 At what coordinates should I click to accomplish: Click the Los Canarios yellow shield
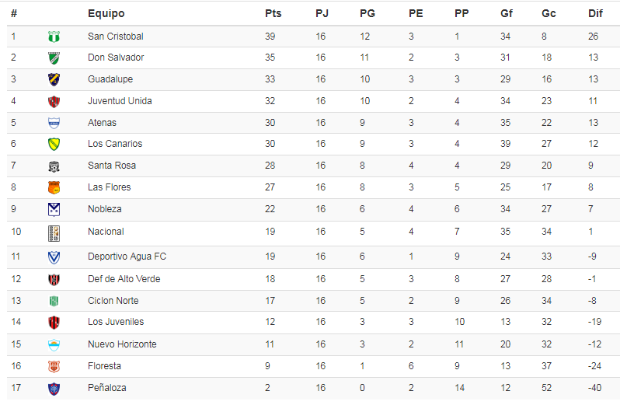click(54, 145)
